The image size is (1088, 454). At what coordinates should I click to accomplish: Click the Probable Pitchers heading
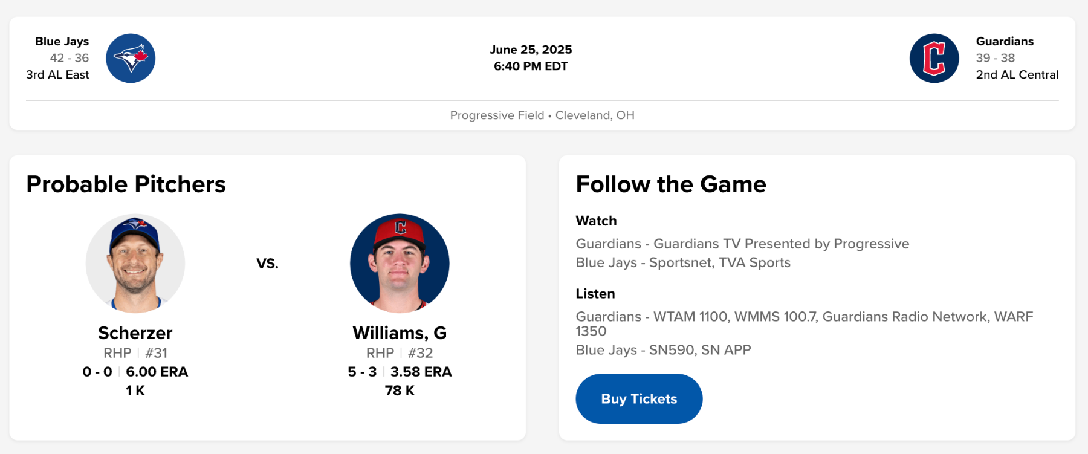point(126,184)
